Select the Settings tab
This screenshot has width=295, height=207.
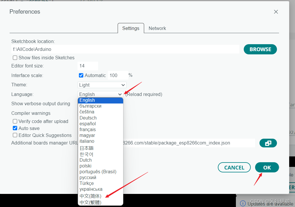point(130,28)
